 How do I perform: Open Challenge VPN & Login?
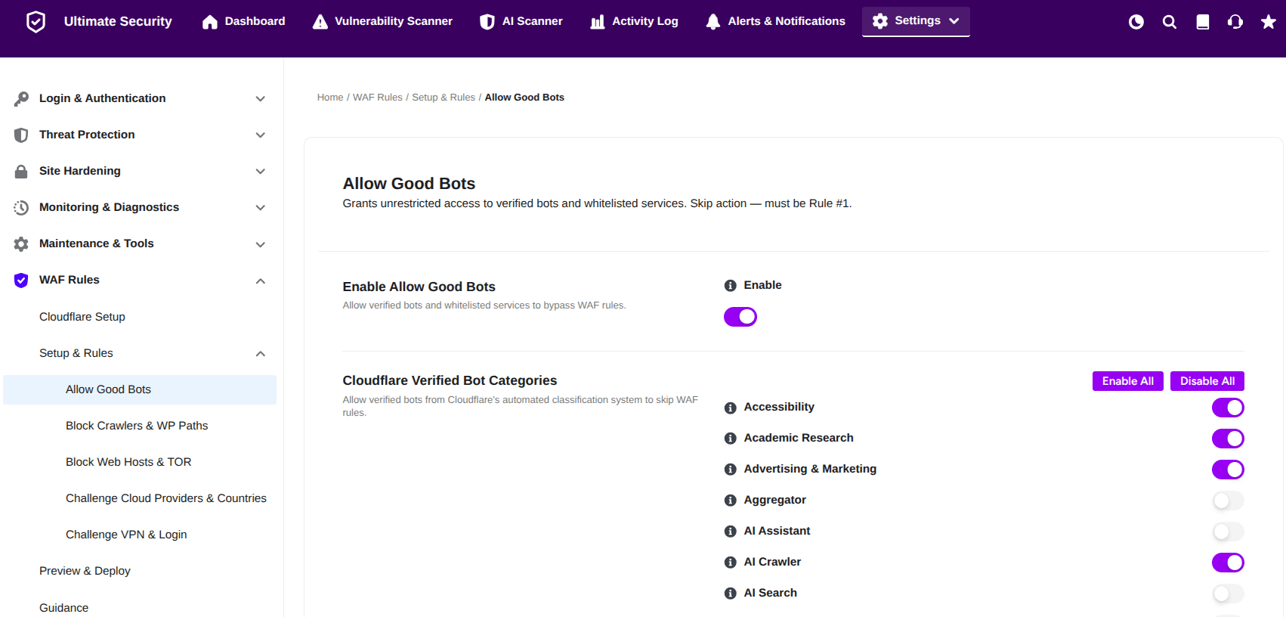[x=126, y=535]
